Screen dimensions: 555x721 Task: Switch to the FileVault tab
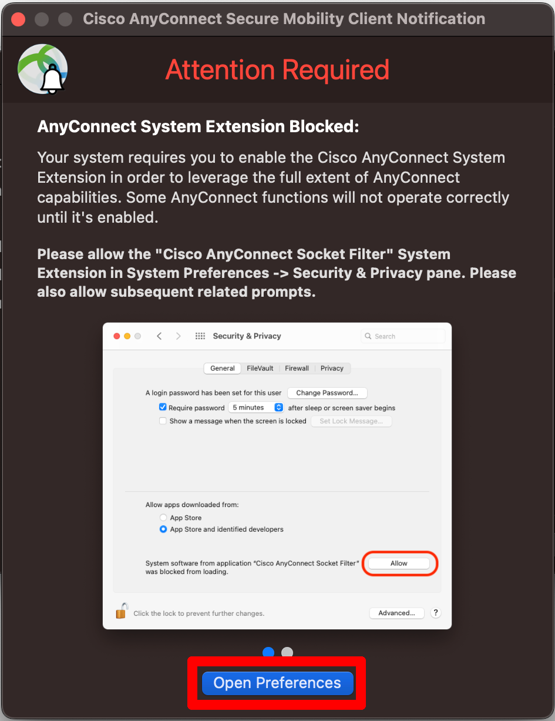coord(260,368)
